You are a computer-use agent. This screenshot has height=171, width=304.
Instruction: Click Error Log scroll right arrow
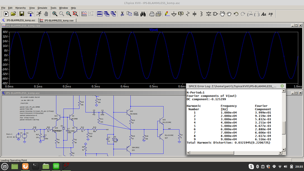(280, 153)
